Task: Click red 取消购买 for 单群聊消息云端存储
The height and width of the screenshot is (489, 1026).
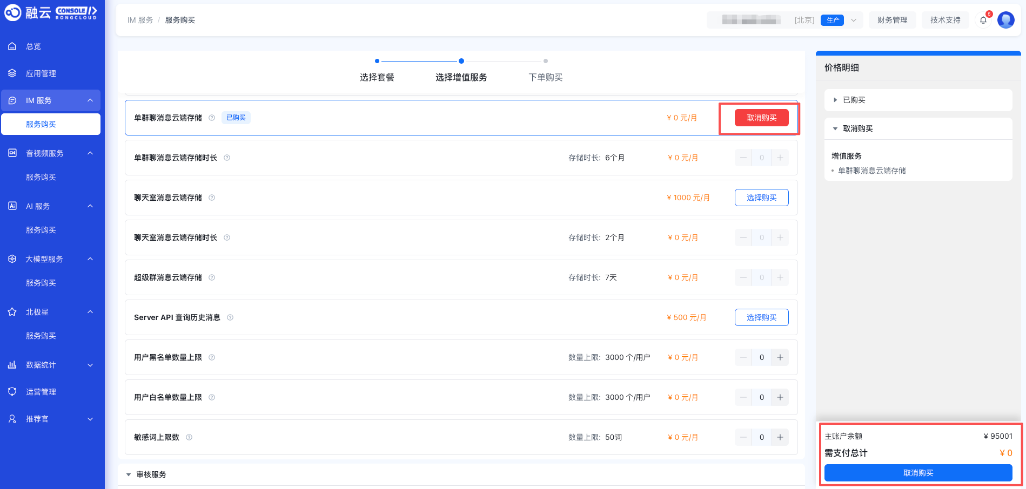Action: (762, 118)
